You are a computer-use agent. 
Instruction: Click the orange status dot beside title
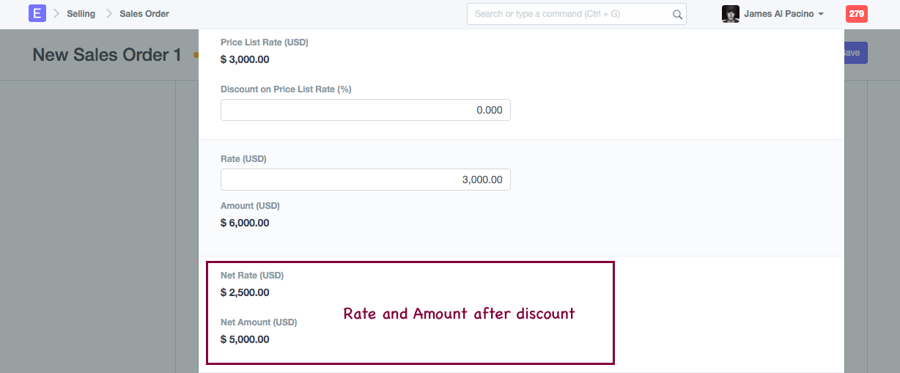coord(196,55)
